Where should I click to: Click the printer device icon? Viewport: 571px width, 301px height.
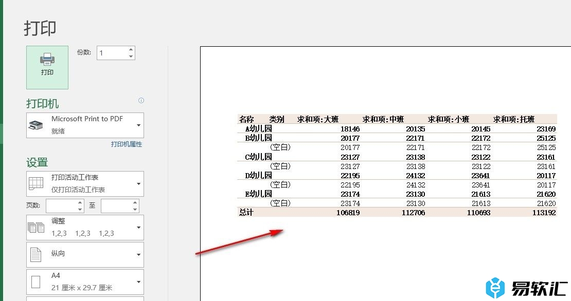(x=35, y=125)
